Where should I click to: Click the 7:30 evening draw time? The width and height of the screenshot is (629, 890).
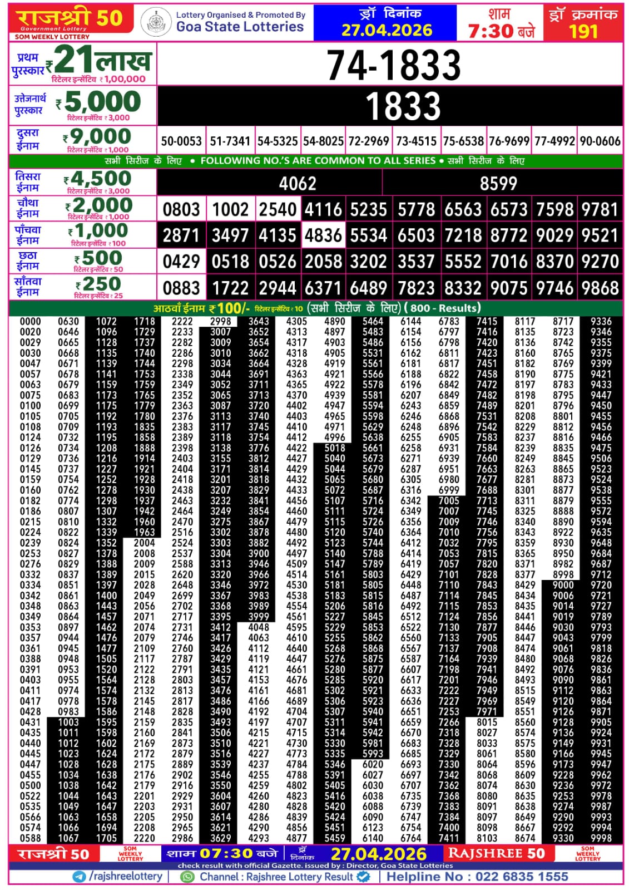[500, 31]
